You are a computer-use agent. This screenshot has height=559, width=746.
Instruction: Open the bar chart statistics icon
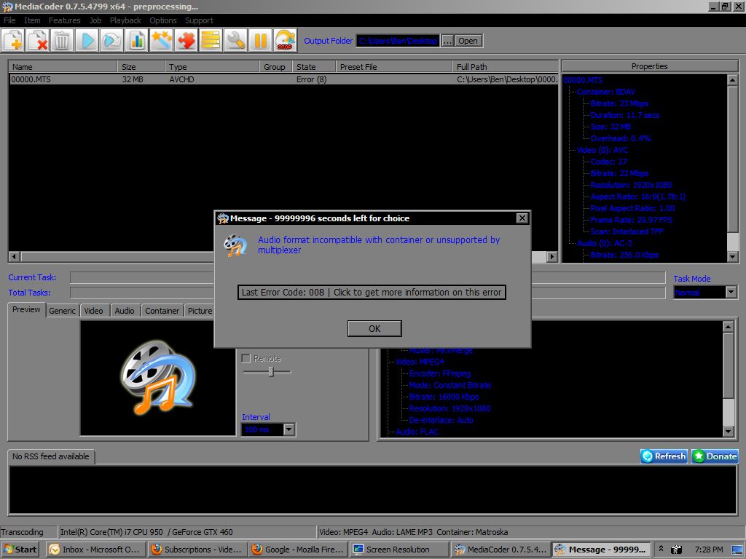pos(136,41)
